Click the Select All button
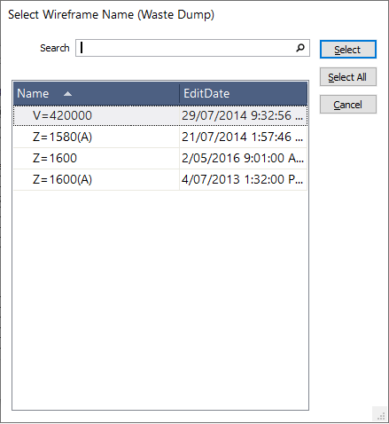 point(348,77)
